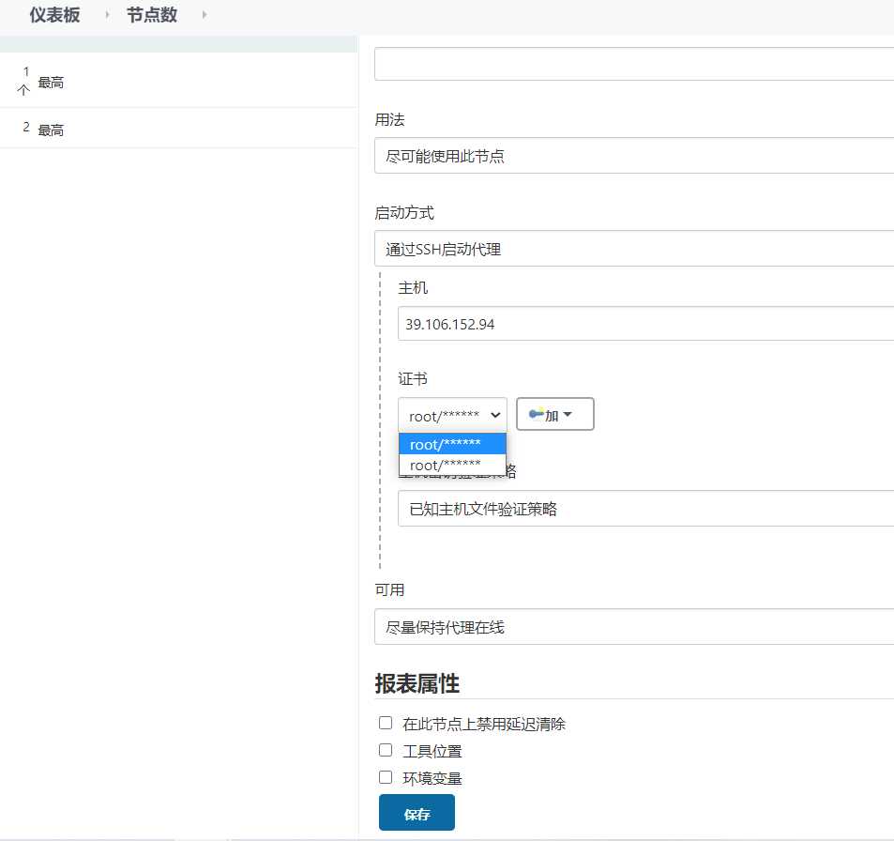
Task: Open the 已知主机文件验证策略 dropdown
Action: (x=645, y=509)
